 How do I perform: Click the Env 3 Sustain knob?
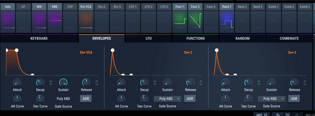coord(271,82)
